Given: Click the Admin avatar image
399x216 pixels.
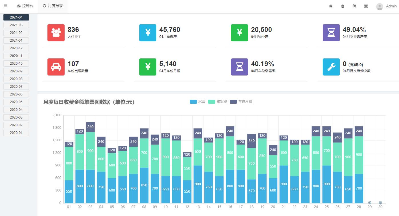Looking at the screenshot, I should tap(380, 7).
